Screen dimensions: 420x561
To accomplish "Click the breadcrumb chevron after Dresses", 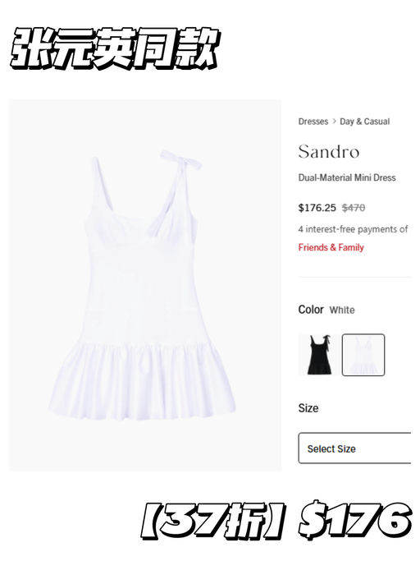I will point(334,122).
